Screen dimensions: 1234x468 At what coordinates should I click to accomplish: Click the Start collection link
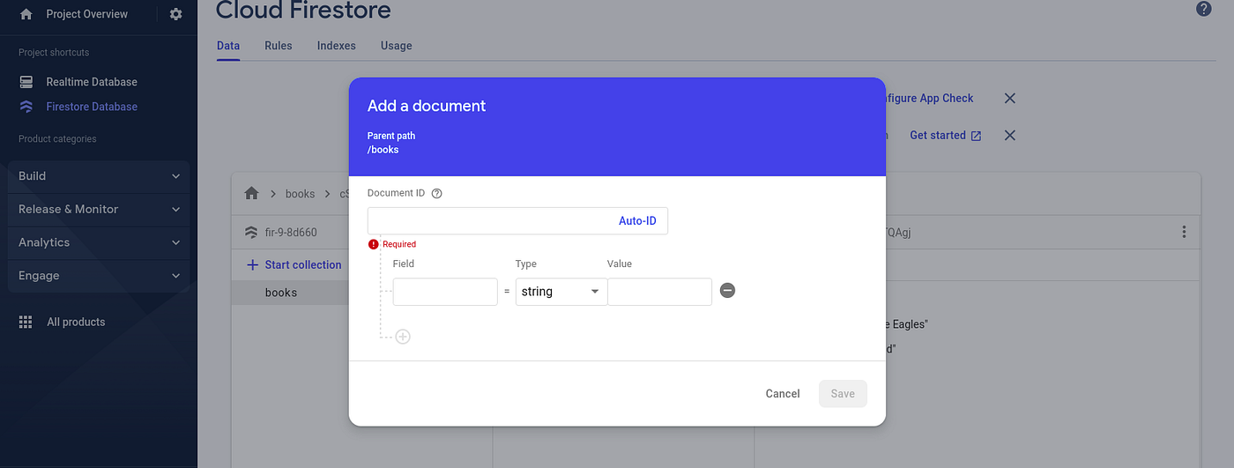303,264
